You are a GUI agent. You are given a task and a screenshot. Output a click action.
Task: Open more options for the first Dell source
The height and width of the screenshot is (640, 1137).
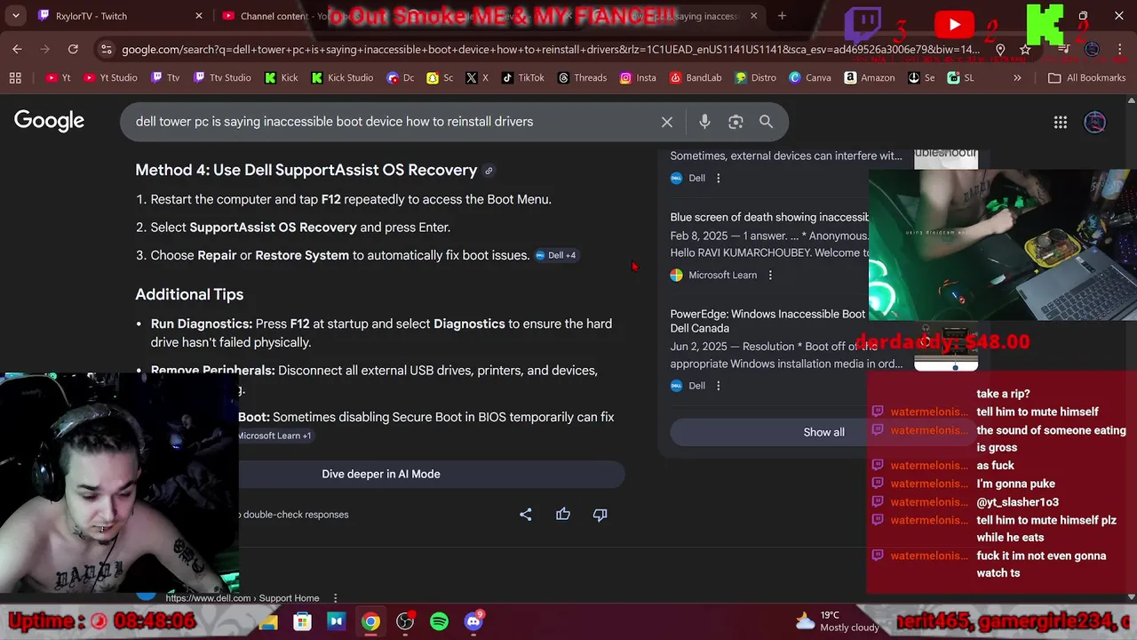719,179
